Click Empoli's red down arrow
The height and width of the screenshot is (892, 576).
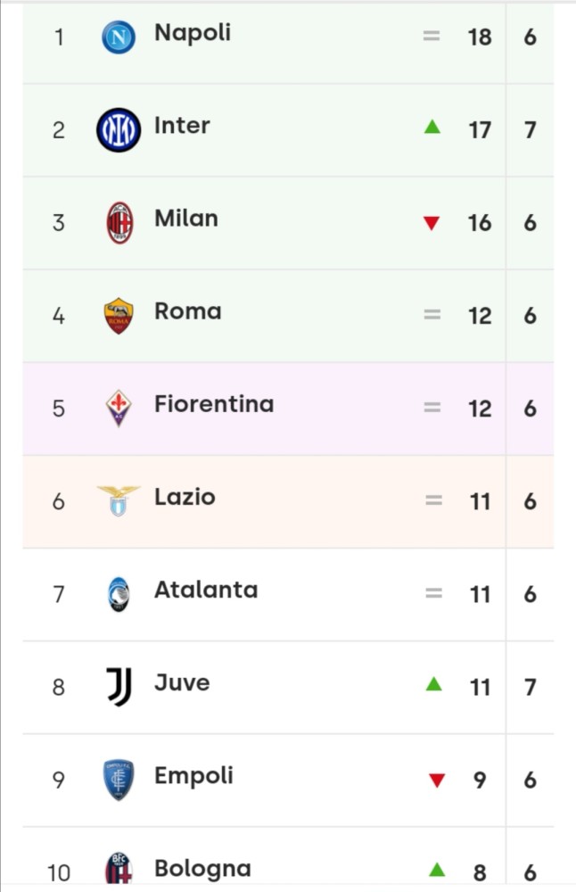coord(437,780)
